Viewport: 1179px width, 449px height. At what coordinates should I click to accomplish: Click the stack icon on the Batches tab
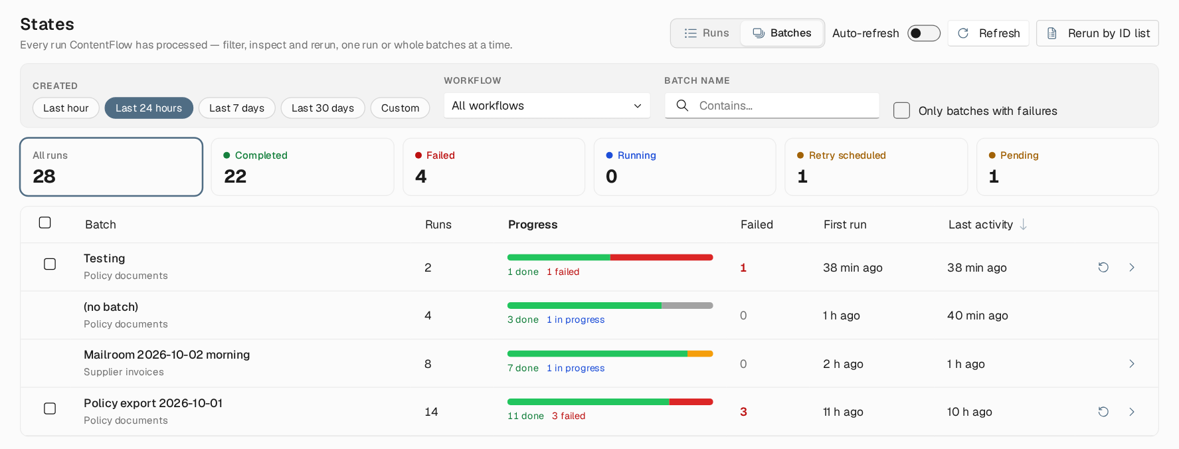coord(759,33)
